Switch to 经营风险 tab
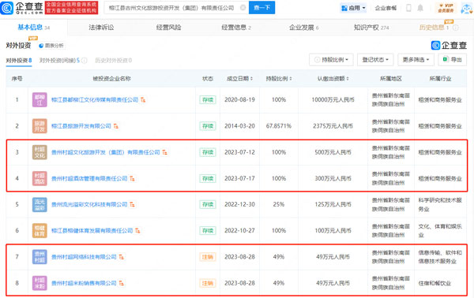Image resolution: width=474 pixels, height=298 pixels. [x=169, y=28]
